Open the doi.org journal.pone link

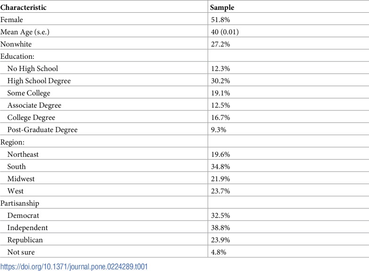click(x=74, y=267)
